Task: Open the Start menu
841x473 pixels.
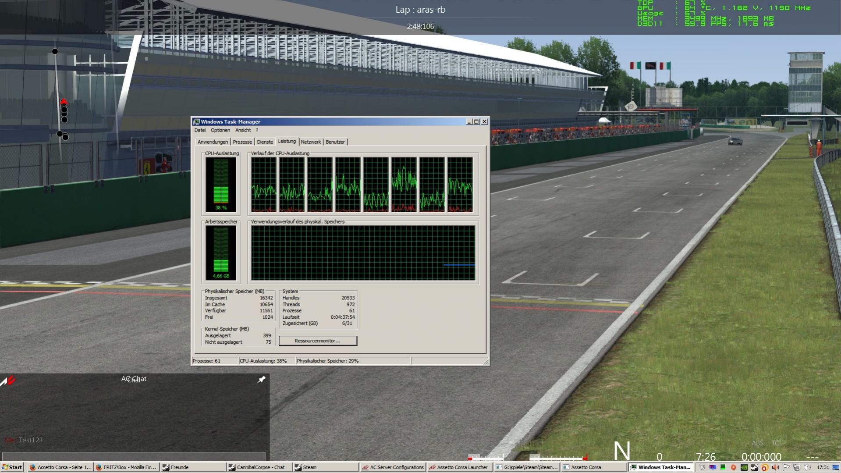Action: [x=12, y=467]
